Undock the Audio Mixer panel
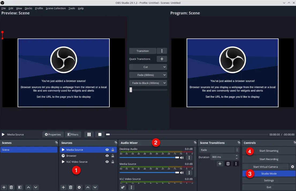296x191 pixels. click(x=195, y=143)
